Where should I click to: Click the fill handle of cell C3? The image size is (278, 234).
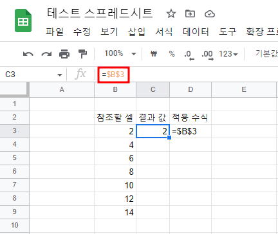[169, 138]
